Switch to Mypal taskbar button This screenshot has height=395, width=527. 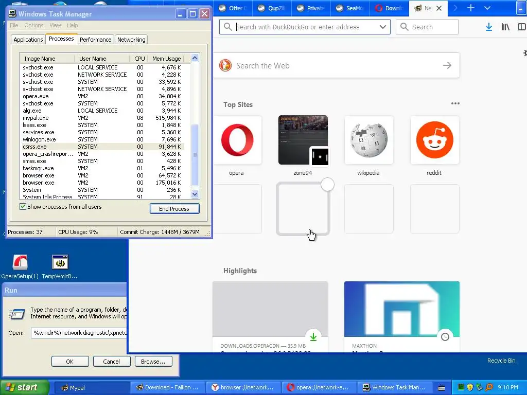tap(92, 388)
